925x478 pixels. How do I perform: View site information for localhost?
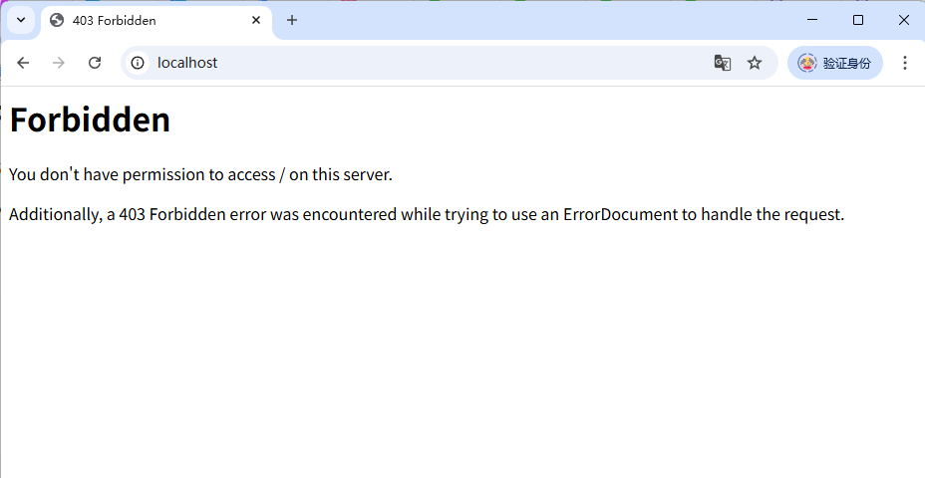click(138, 63)
